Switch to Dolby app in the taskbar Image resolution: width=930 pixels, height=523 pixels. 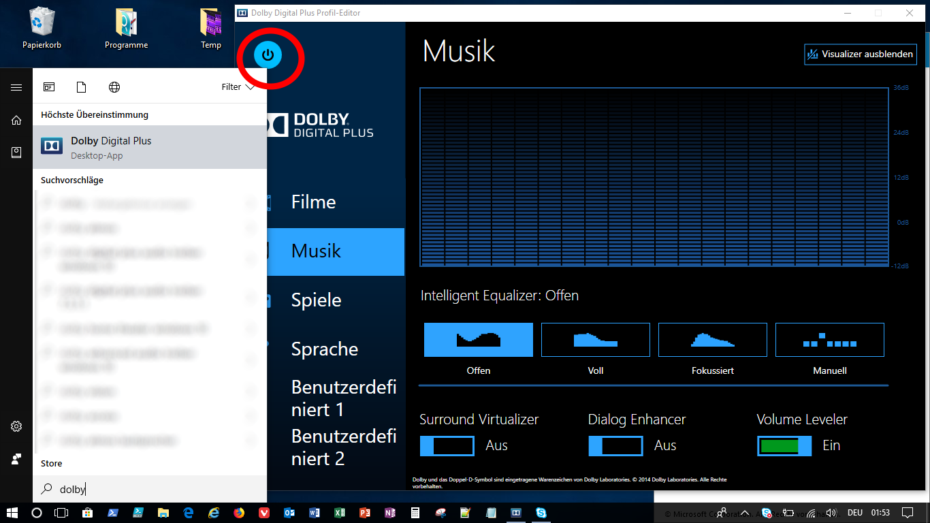point(516,513)
